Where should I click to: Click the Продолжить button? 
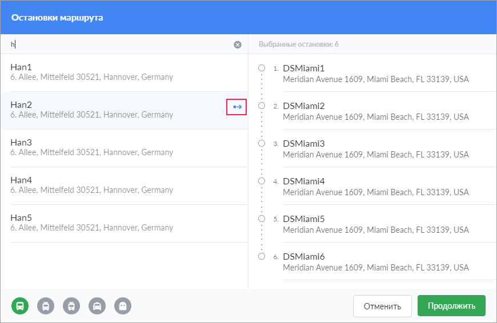(451, 305)
